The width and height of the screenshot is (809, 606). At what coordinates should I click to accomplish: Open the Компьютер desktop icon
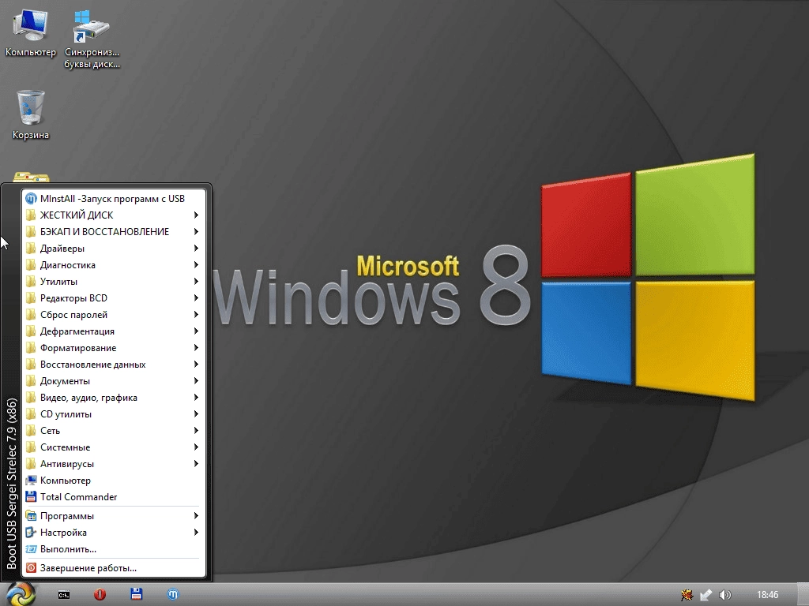point(31,32)
